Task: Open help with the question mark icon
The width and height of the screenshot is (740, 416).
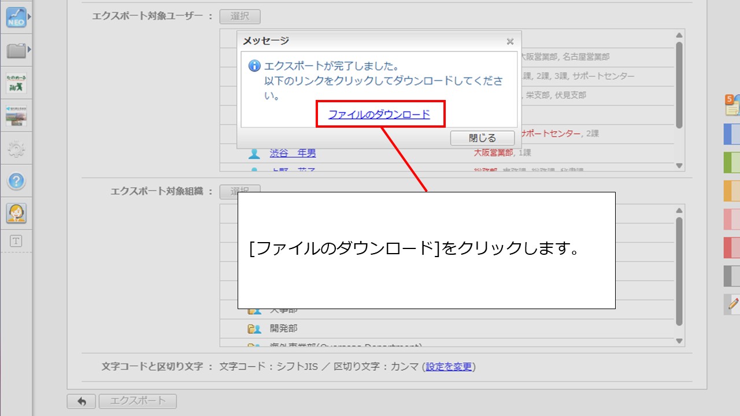Action: click(x=16, y=181)
